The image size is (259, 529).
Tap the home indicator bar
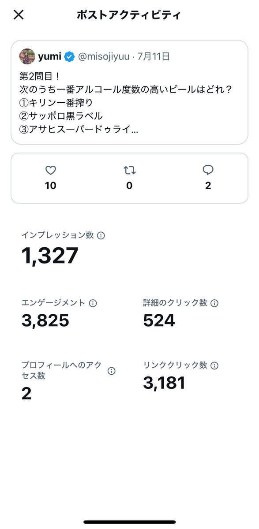point(129,522)
